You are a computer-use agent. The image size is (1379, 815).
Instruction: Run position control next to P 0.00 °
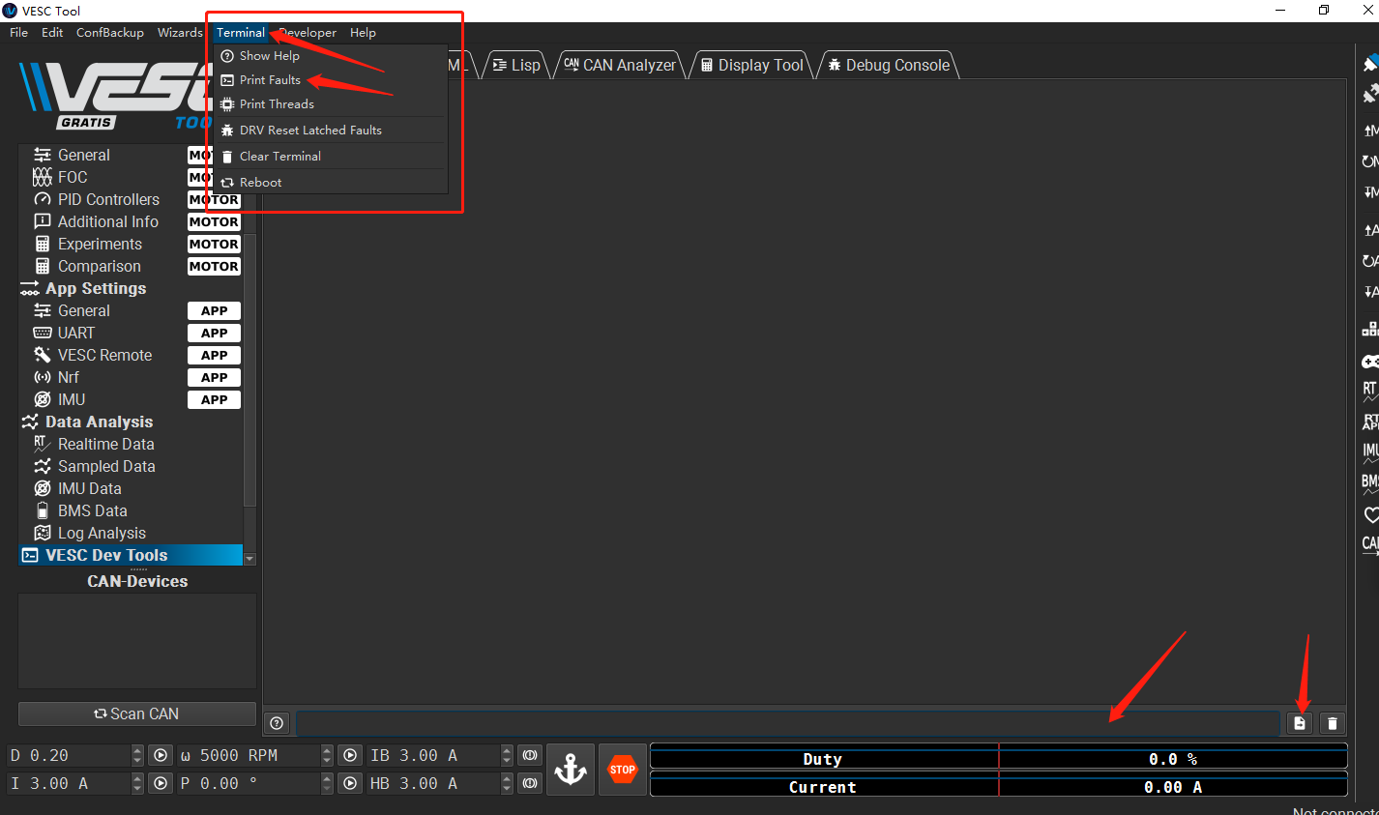350,783
